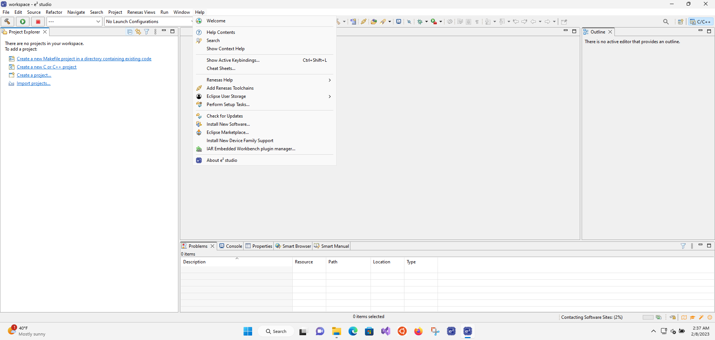715x340 pixels.
Task: Click the orange map icon in status bar
Action: click(x=684, y=317)
